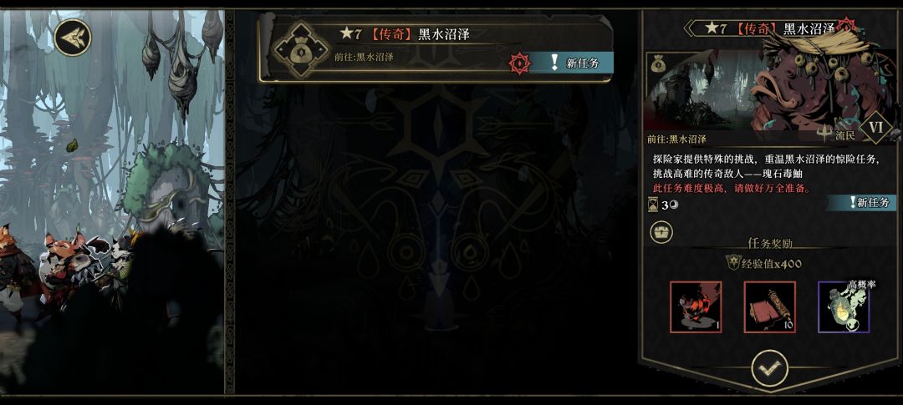Screen dimensions: 903x405
Task: Collapse the detail panel using left chevron
Action: (689, 28)
